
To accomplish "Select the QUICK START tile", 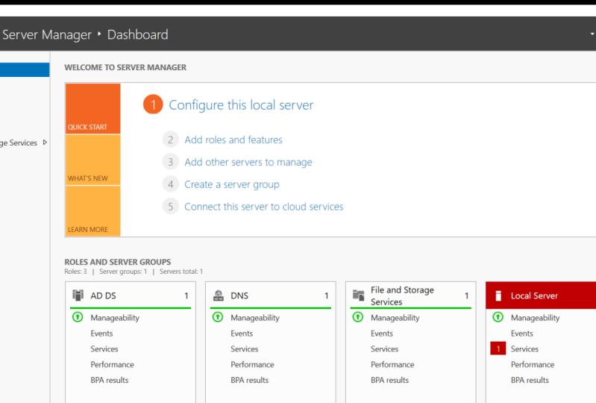I will pyautogui.click(x=92, y=108).
